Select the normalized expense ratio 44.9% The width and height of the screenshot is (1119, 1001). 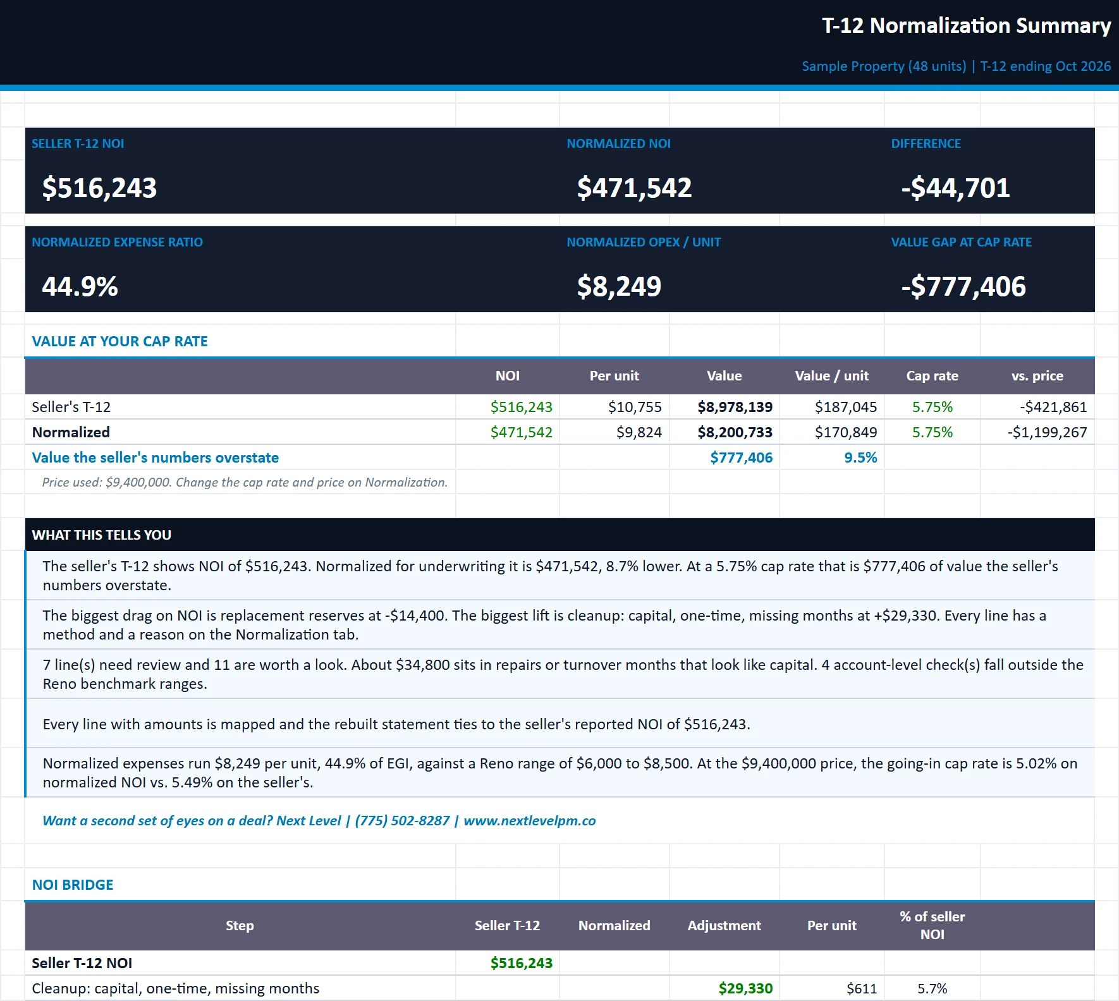(80, 287)
